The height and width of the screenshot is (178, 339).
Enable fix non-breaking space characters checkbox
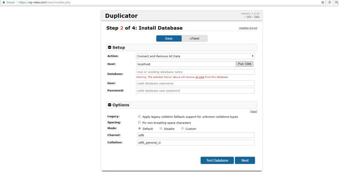tap(139, 122)
